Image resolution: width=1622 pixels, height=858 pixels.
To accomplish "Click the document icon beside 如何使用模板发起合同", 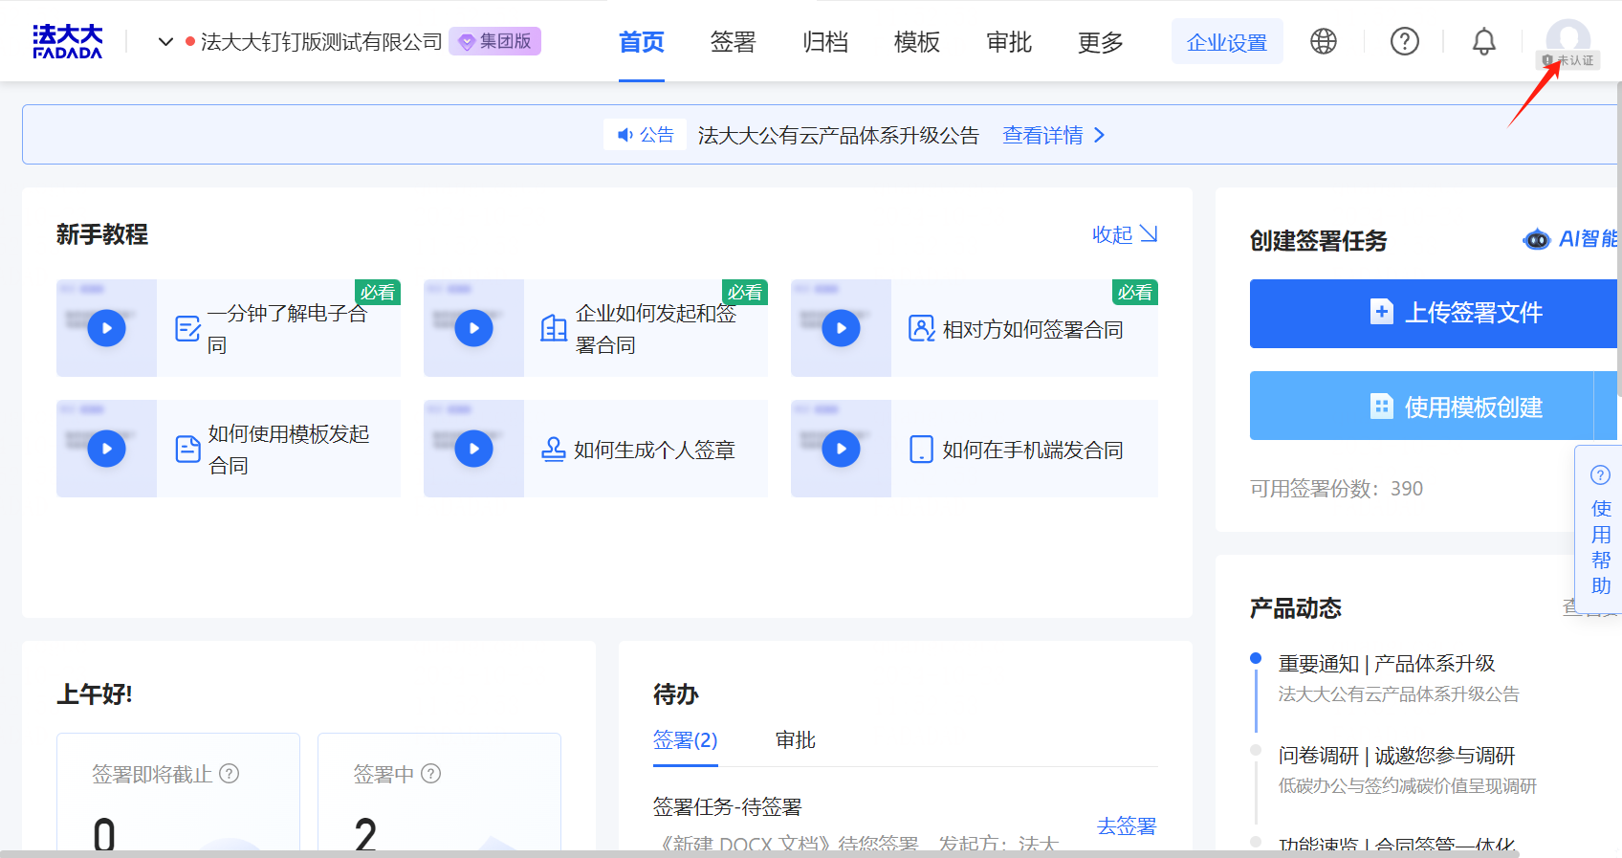I will [x=188, y=449].
